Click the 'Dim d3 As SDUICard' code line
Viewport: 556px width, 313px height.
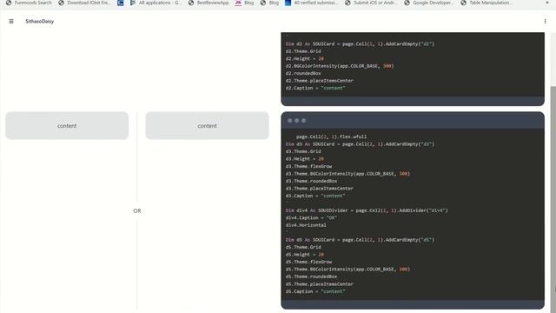[x=360, y=144]
